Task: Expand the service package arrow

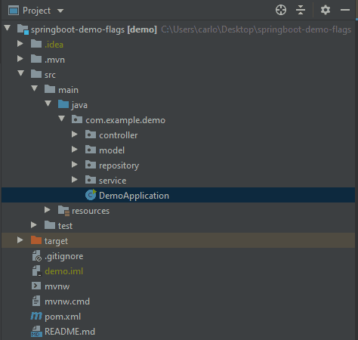Action: (75, 180)
